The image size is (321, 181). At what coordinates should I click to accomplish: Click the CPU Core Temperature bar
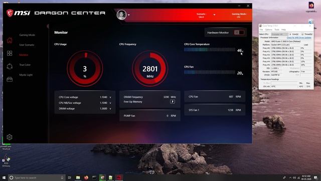point(210,50)
